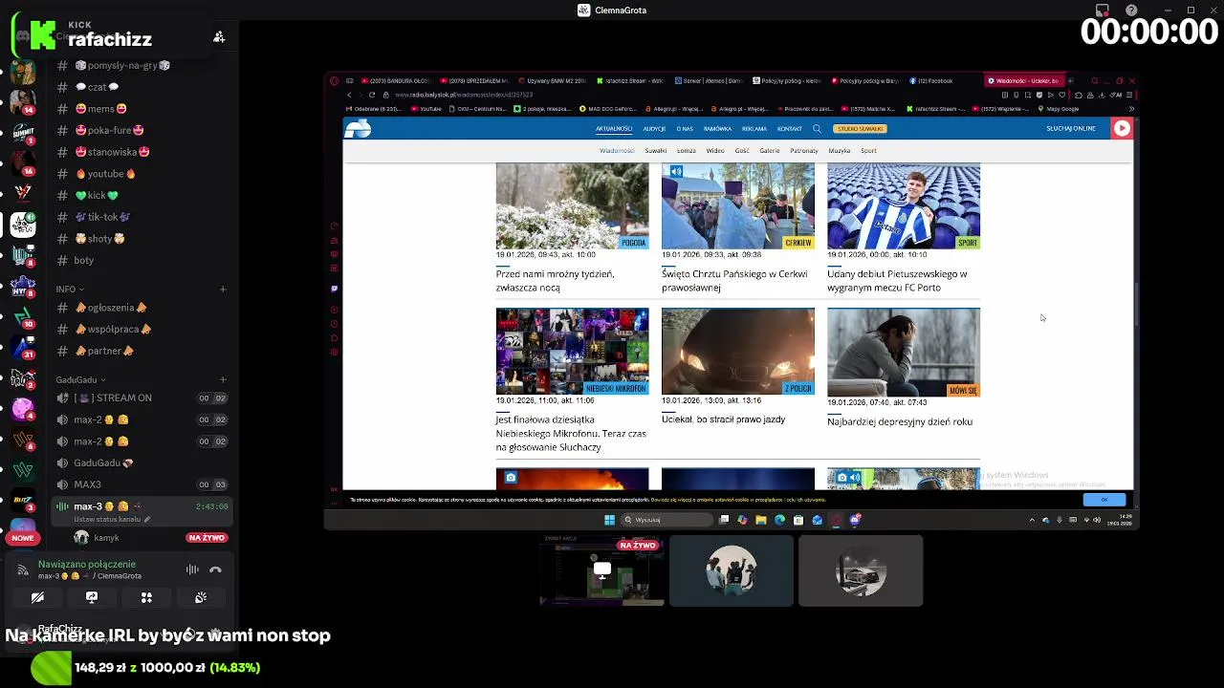Select the Łomża subcategory tab
Screen dimensions: 1224x688
[686, 151]
